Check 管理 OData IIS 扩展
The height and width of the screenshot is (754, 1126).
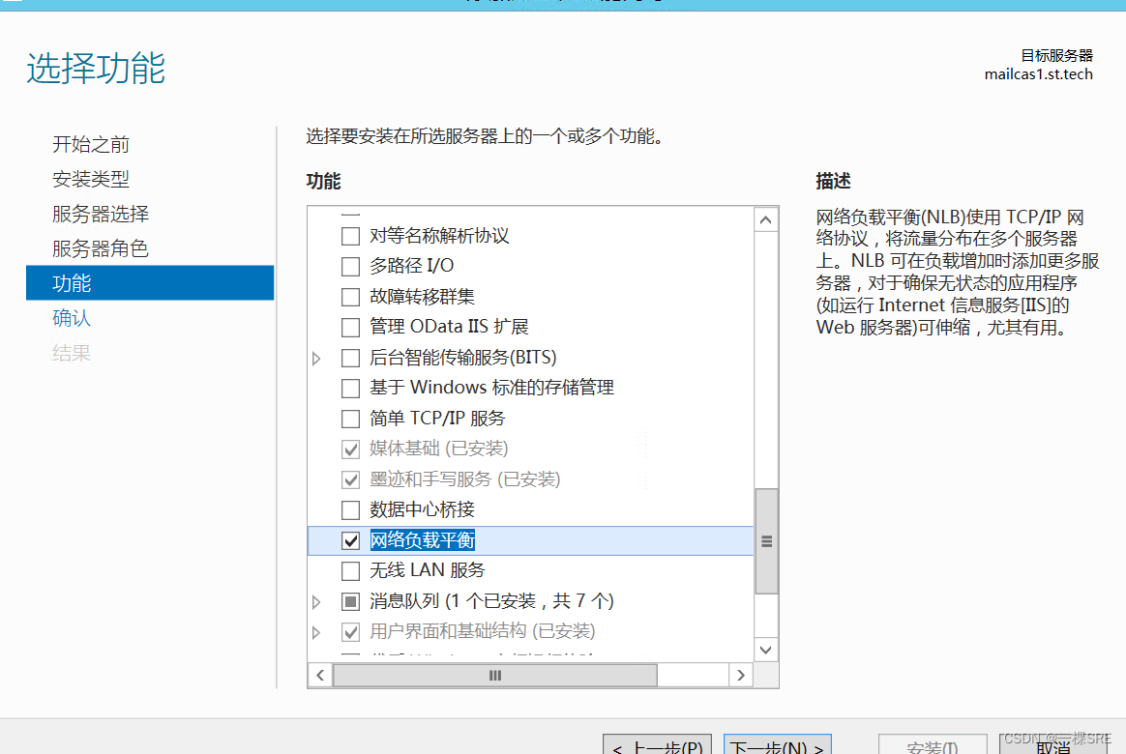[351, 327]
